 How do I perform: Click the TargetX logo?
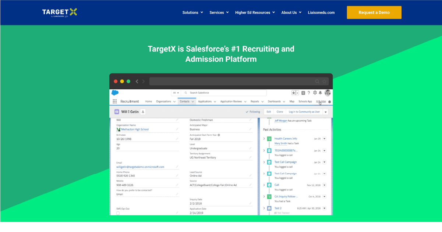(60, 13)
